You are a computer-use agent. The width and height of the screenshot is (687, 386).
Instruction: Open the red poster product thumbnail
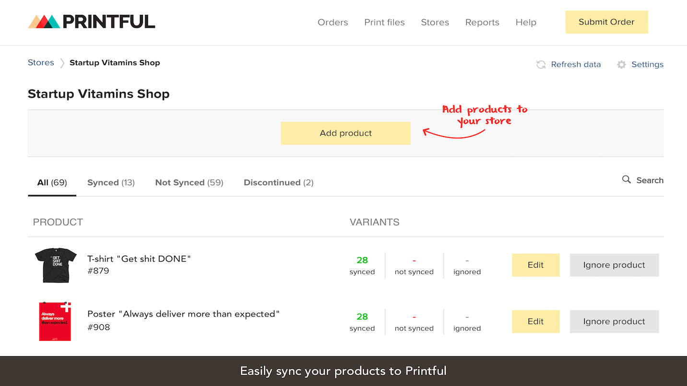[55, 321]
